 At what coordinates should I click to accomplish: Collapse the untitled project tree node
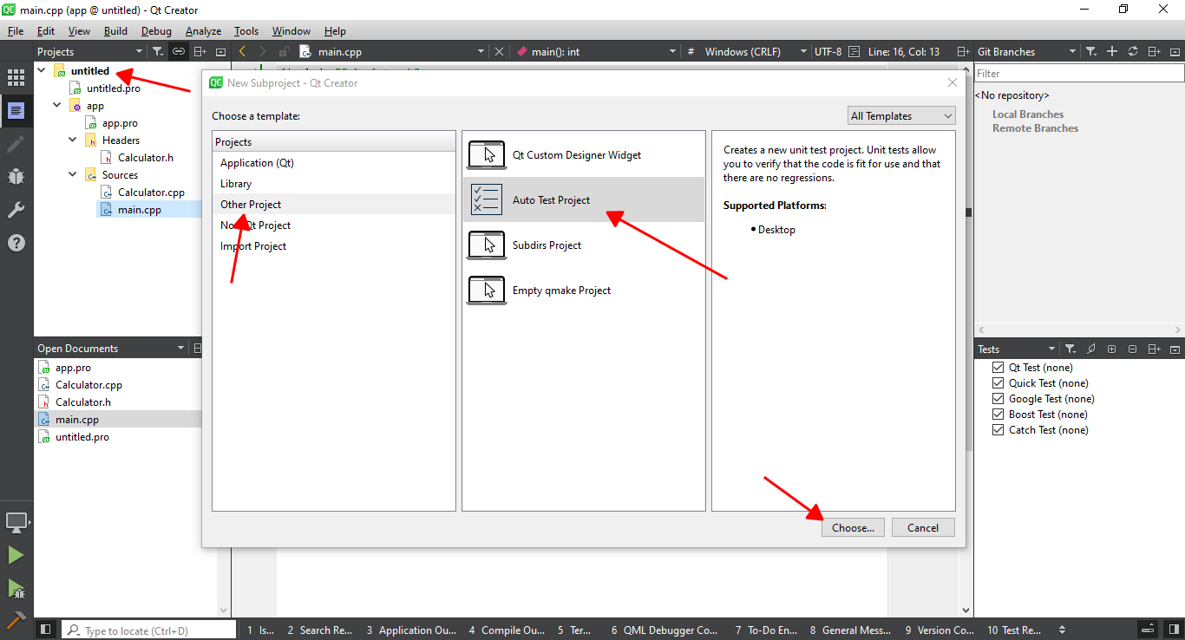[42, 70]
